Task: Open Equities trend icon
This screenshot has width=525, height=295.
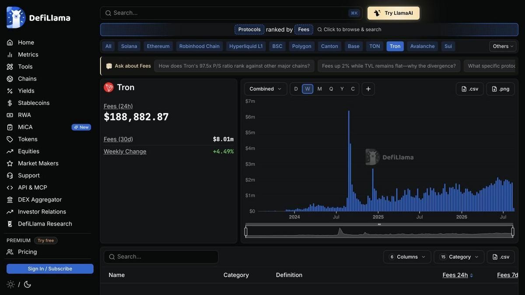Action: pyautogui.click(x=10, y=151)
